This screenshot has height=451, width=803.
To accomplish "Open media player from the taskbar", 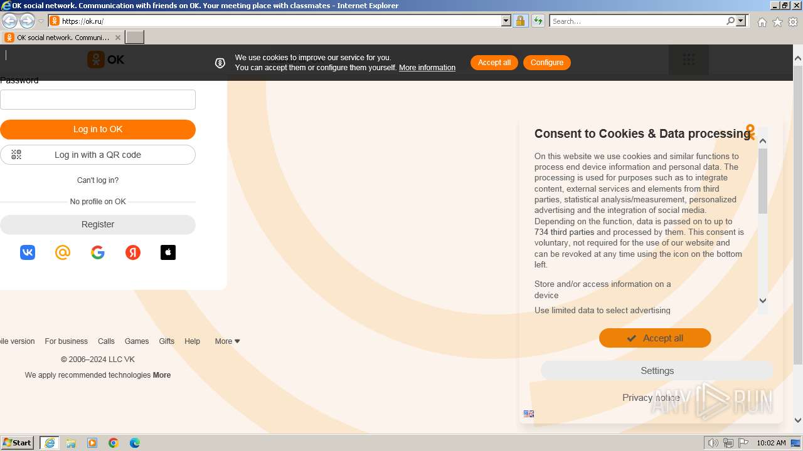I will tap(92, 443).
